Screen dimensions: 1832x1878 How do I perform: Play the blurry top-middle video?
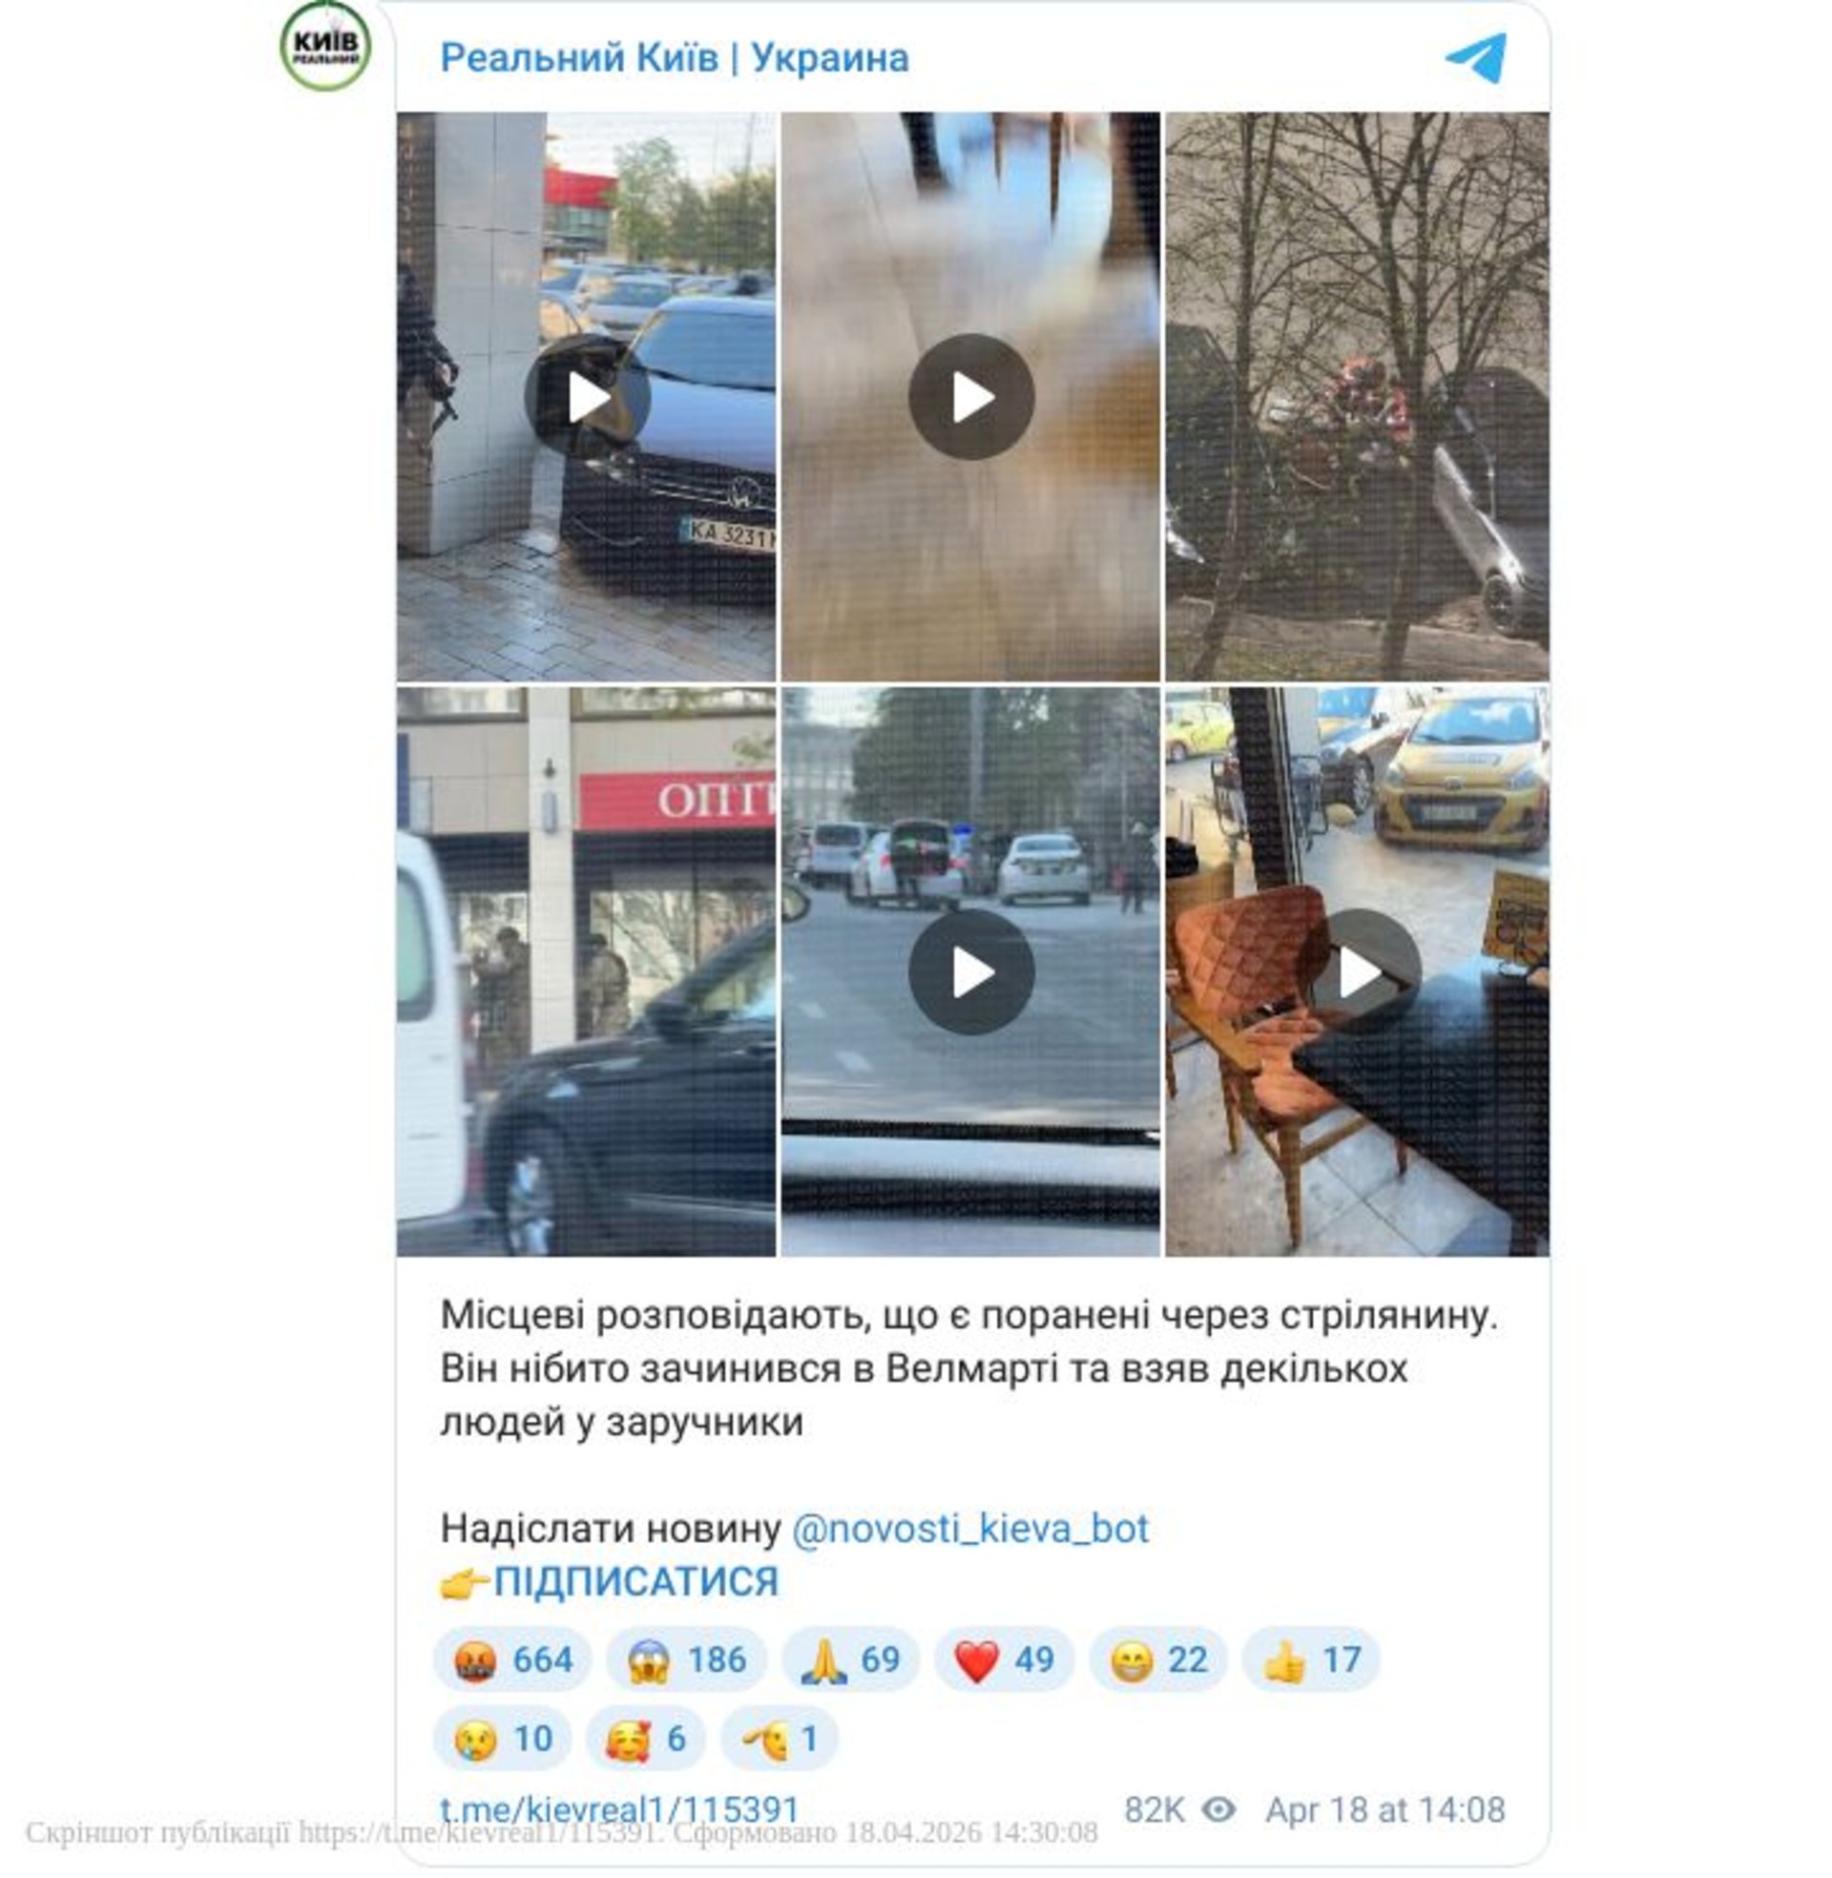pos(970,396)
